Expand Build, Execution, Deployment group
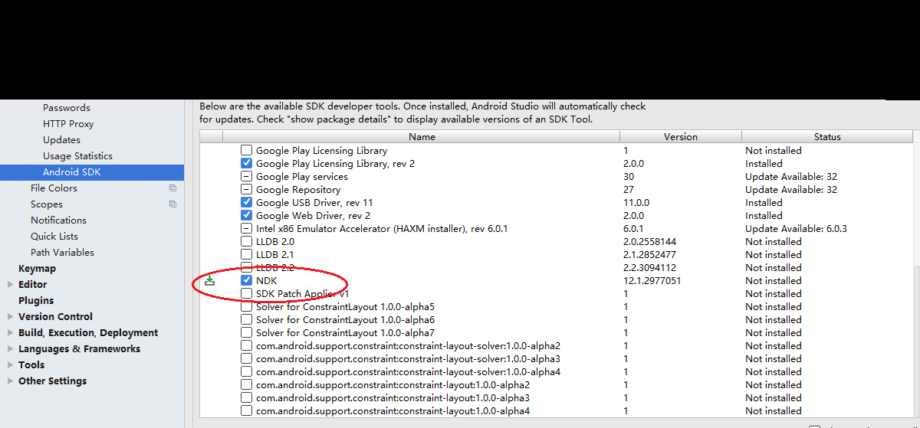This screenshot has height=428, width=920. point(10,333)
